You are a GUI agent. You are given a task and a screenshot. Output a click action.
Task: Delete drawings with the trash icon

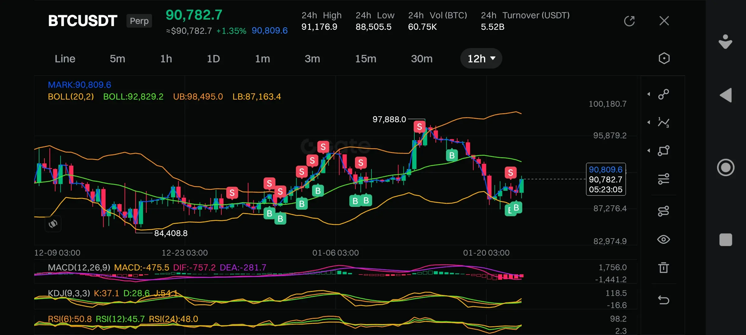coord(663,267)
